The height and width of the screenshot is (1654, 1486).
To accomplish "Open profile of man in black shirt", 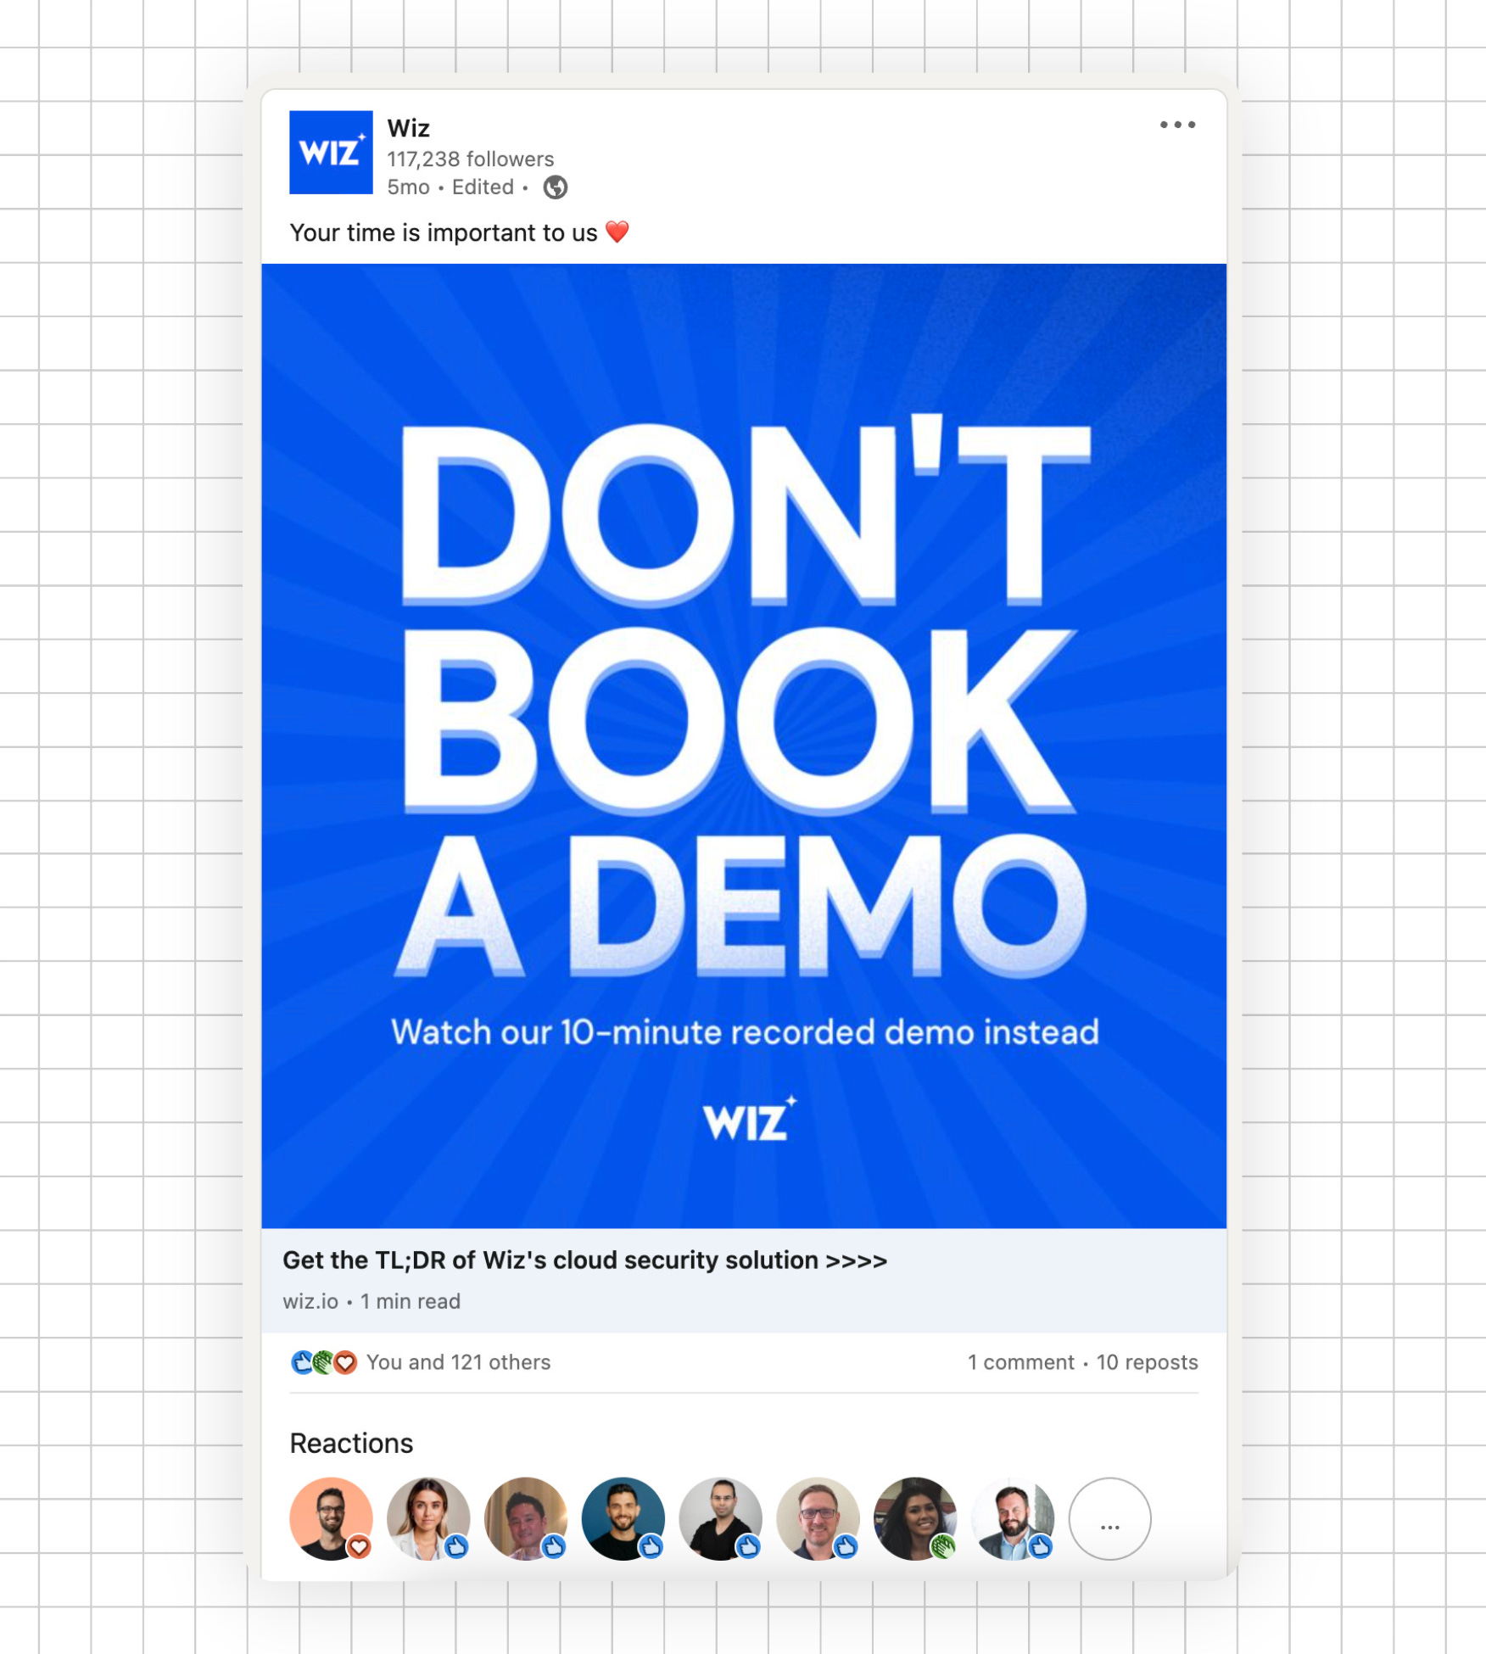I will 721,1518.
